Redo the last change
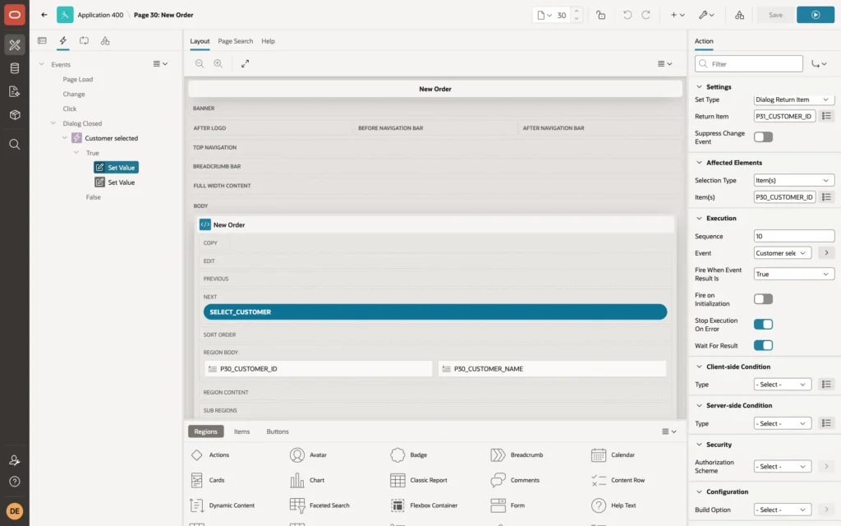 click(646, 15)
